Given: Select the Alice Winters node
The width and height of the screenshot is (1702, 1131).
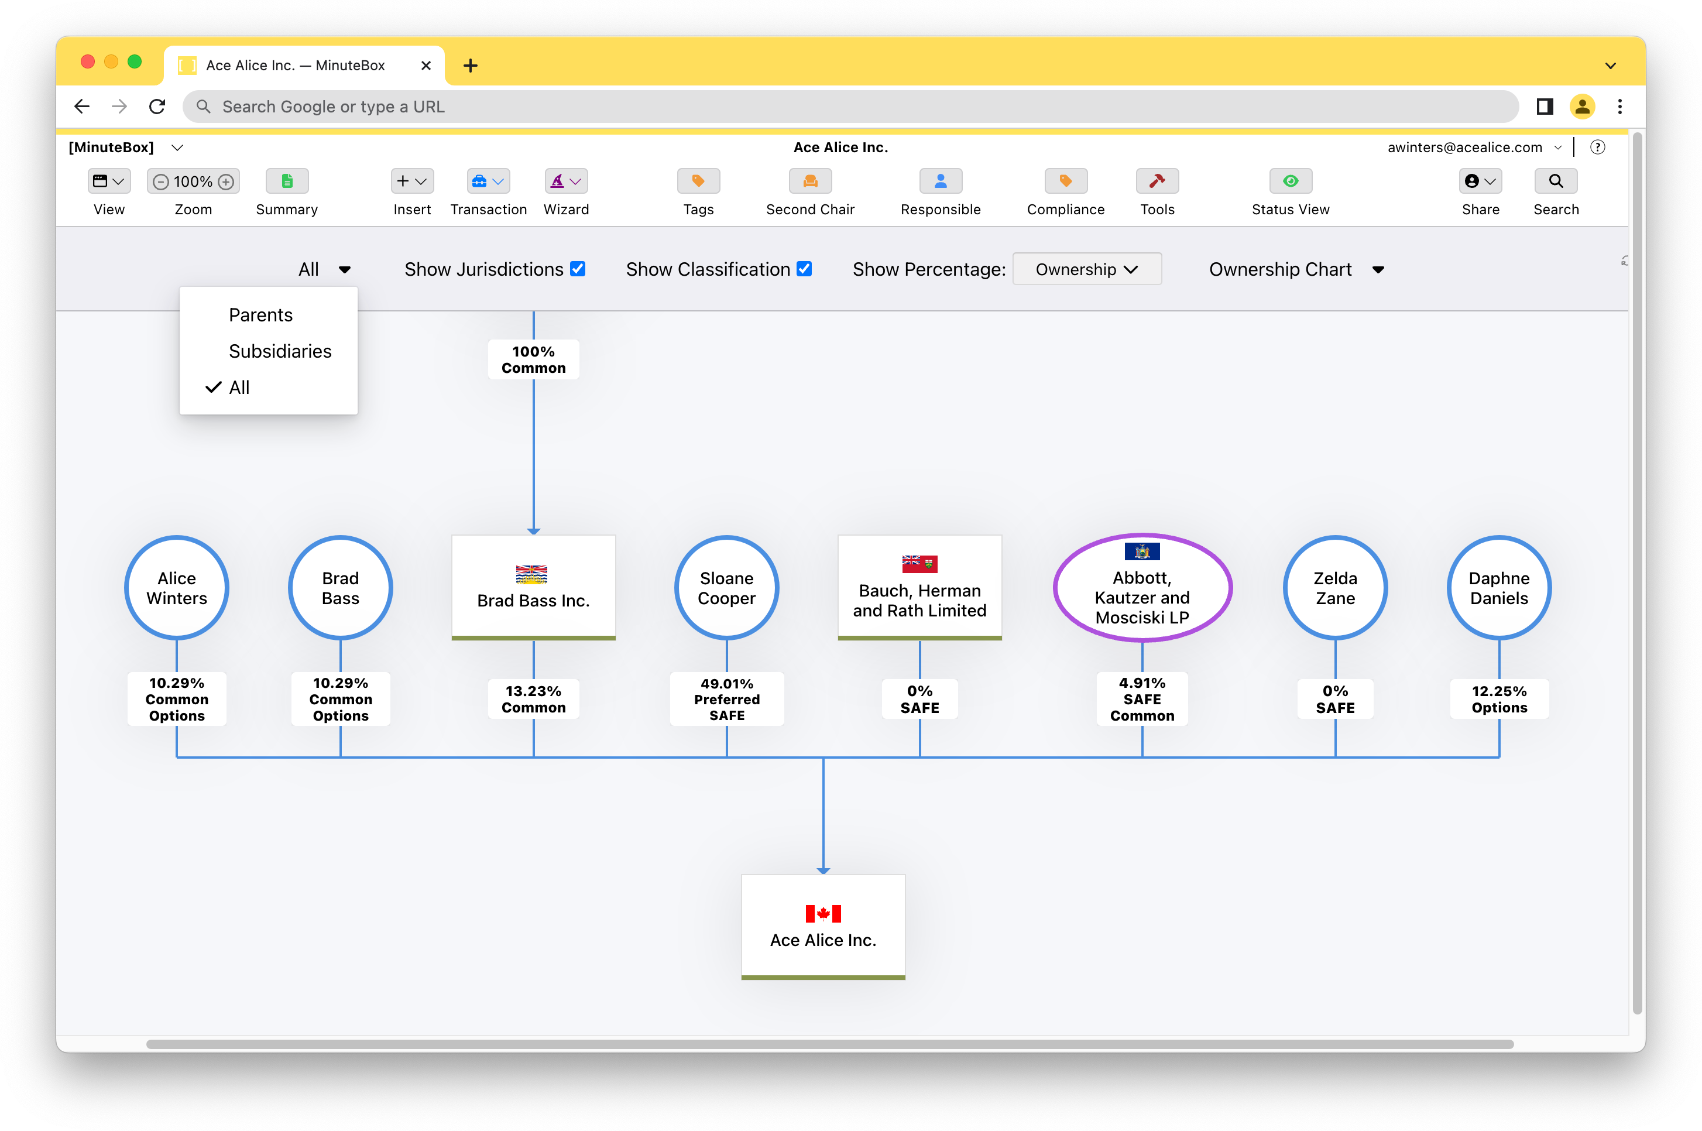Looking at the screenshot, I should (x=176, y=588).
